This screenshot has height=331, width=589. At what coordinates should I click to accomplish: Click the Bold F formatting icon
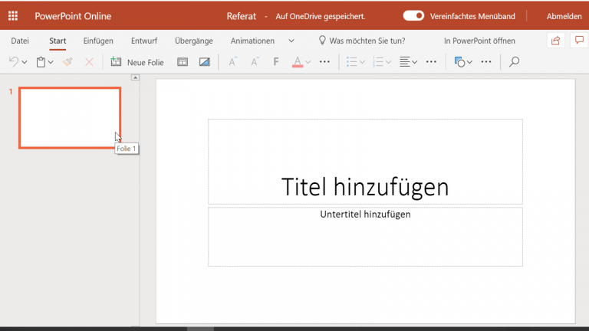(276, 62)
